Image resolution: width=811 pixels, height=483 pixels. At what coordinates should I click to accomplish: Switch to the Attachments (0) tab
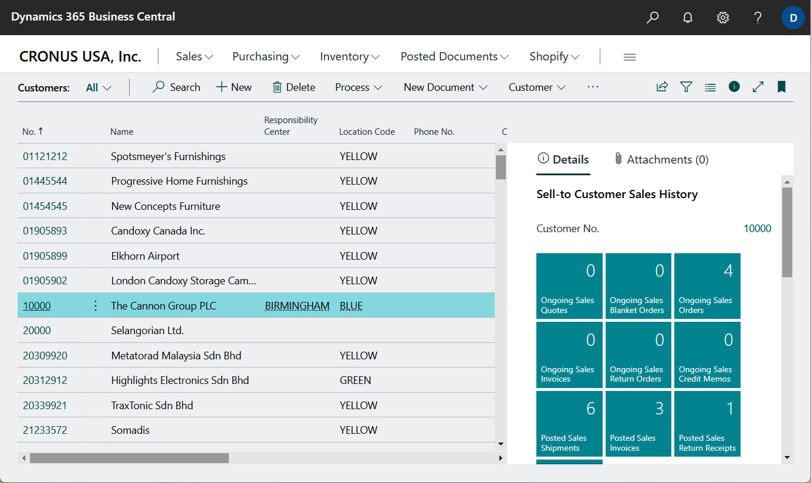pos(661,159)
